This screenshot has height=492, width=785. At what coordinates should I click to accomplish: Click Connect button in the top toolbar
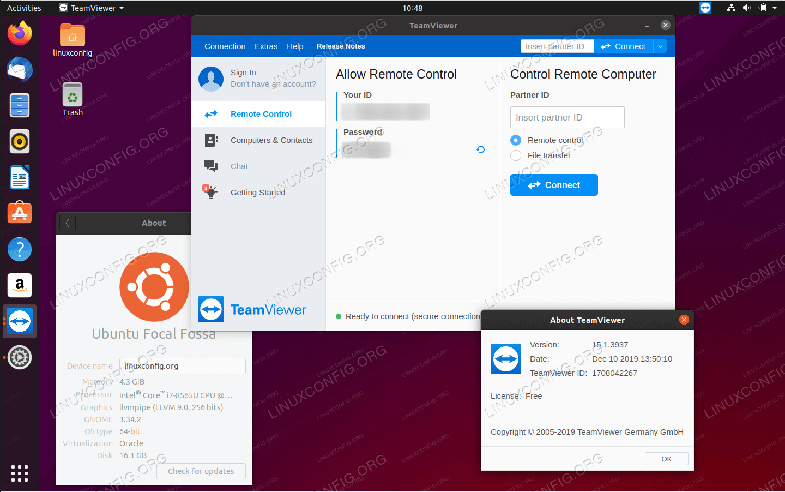click(624, 46)
